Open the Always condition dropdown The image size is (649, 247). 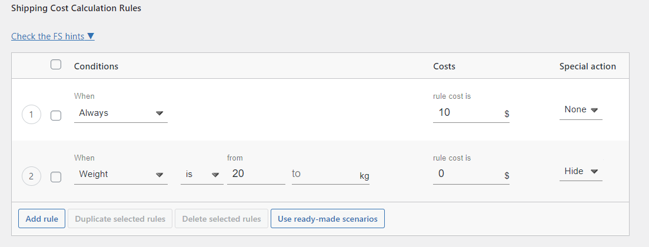[x=121, y=113]
